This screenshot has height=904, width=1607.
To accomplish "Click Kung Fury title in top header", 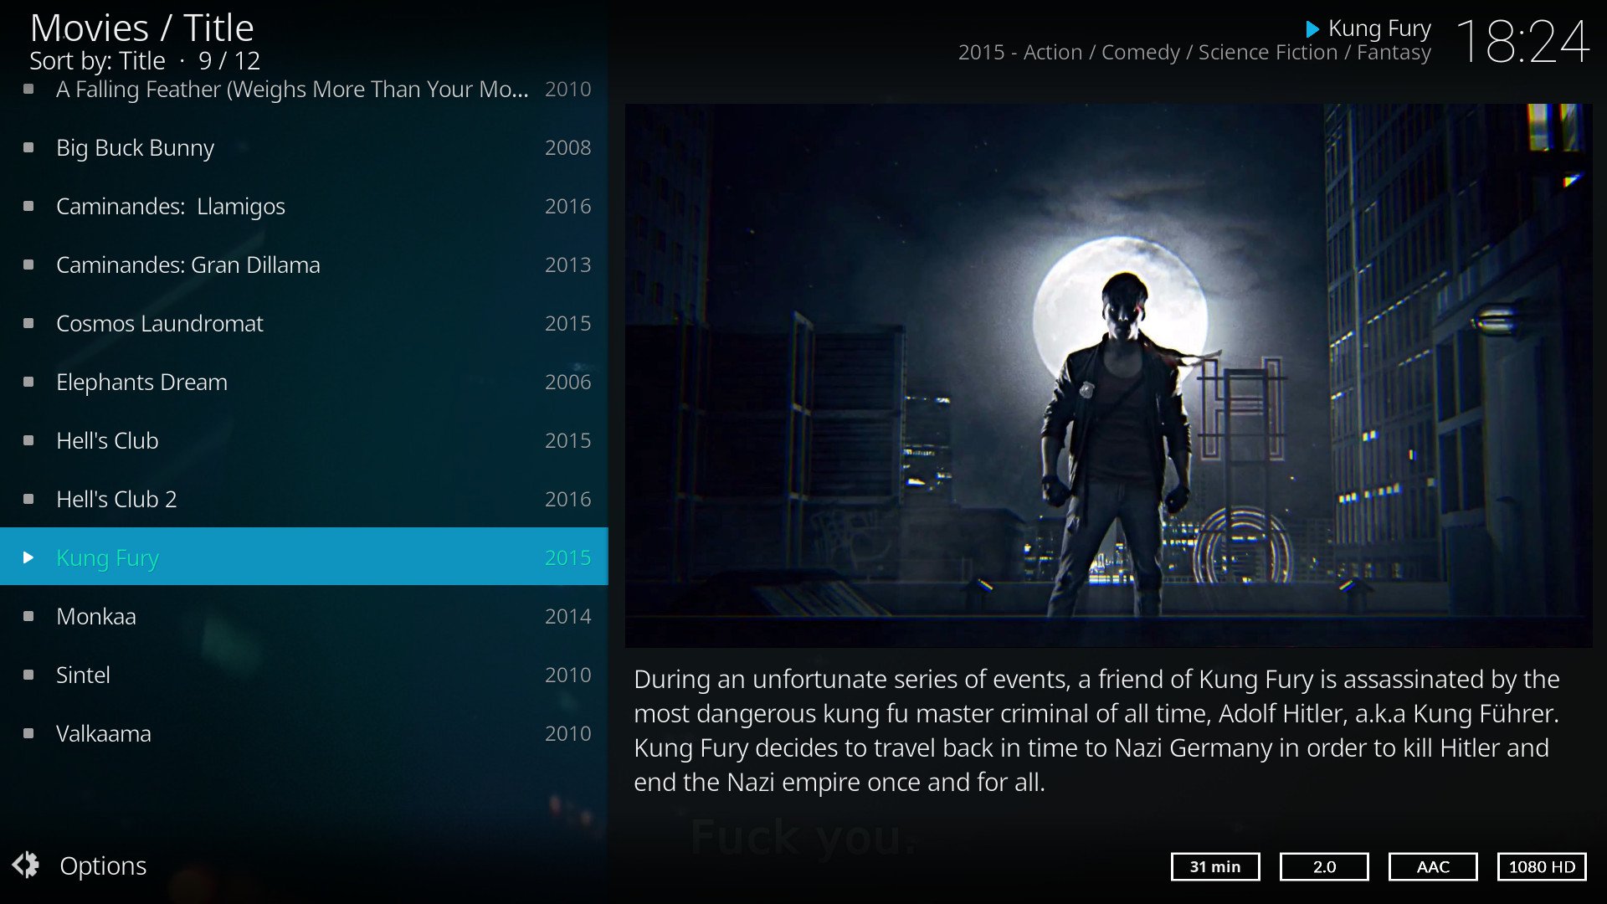I will pos(1379,29).
